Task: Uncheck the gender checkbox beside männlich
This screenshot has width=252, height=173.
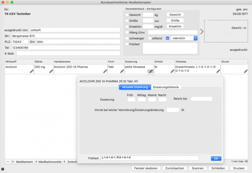Action: pyautogui.click(x=168, y=38)
